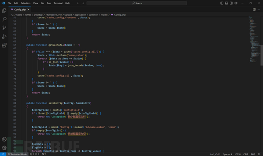
Task: Open the Explorer view in activity bar
Action: (x=4, y=10)
